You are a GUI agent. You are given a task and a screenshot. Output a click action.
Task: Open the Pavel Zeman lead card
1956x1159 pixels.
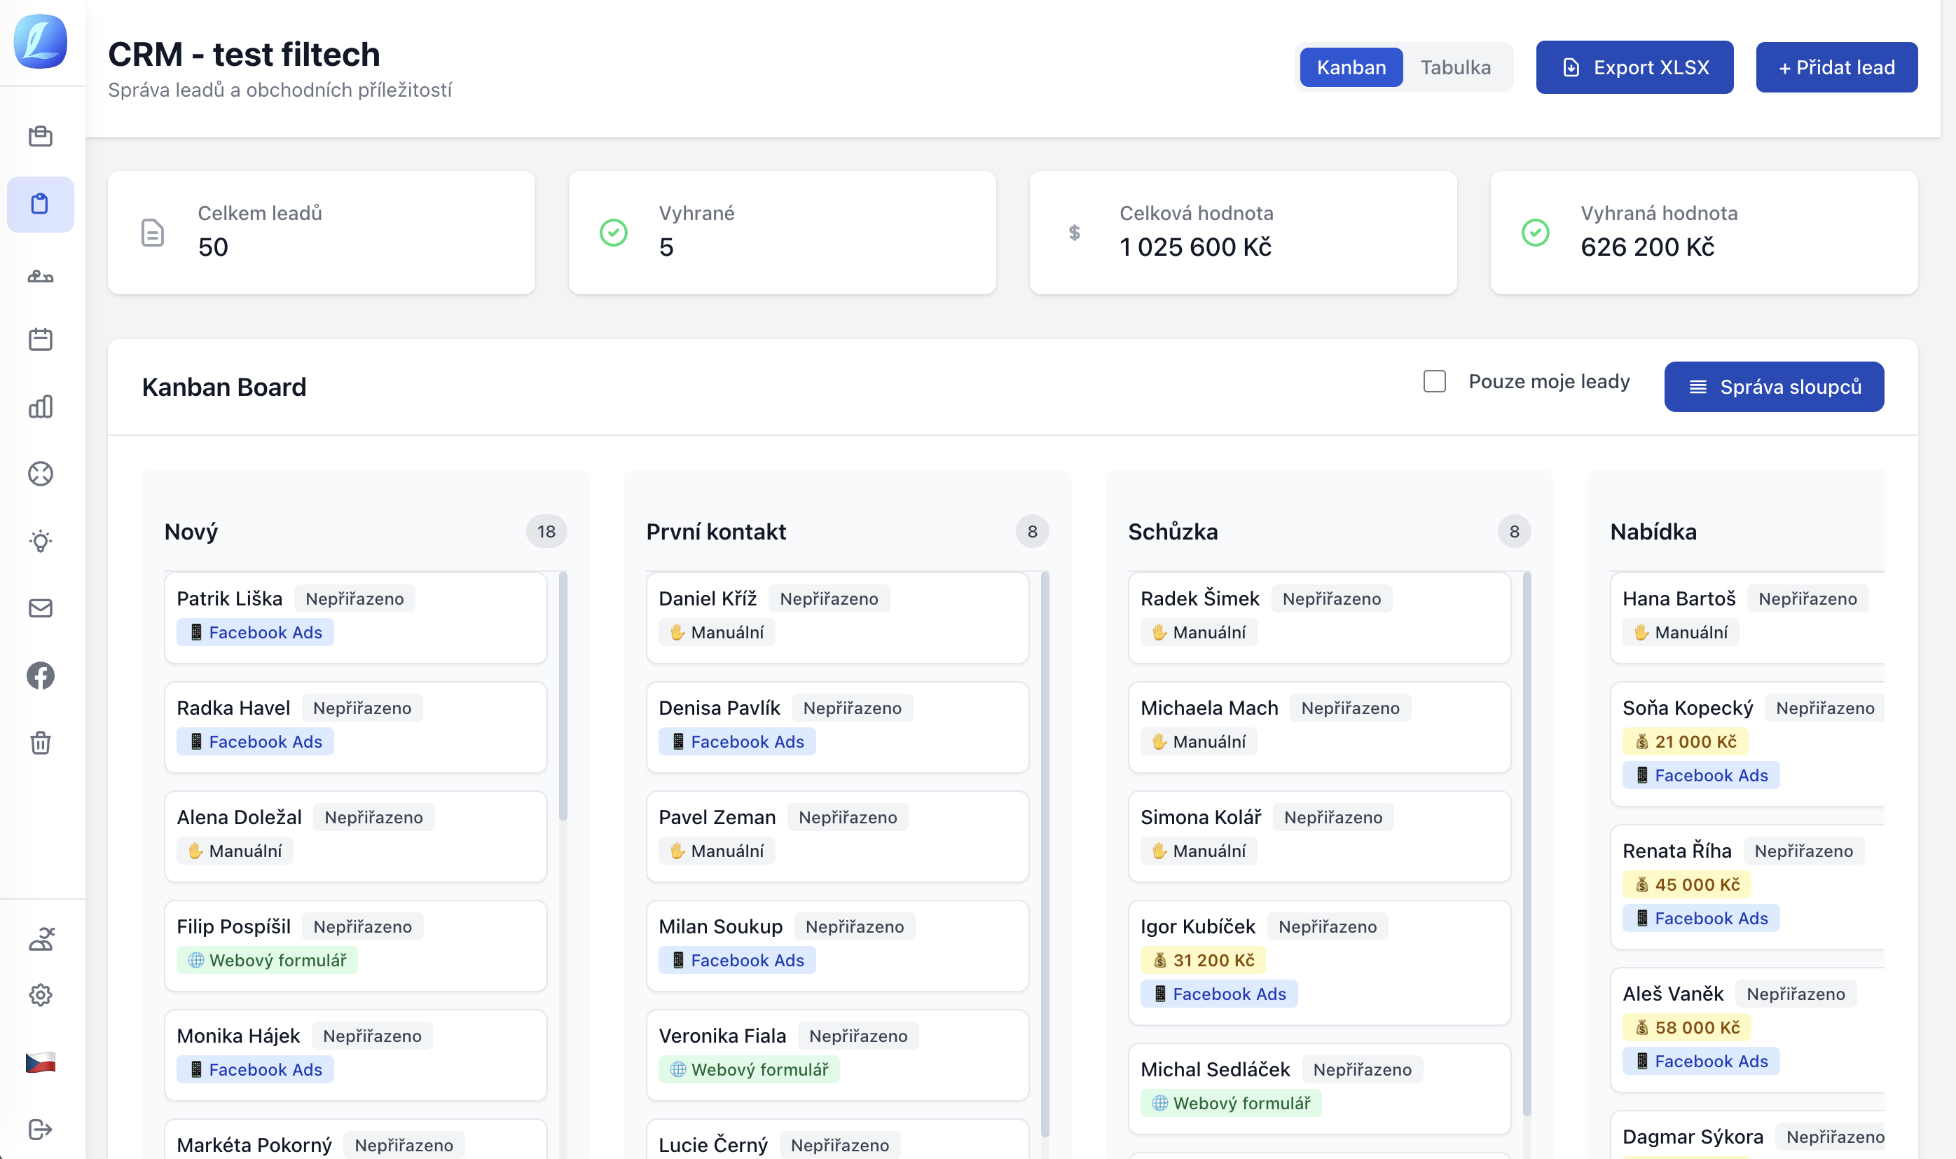pos(837,837)
